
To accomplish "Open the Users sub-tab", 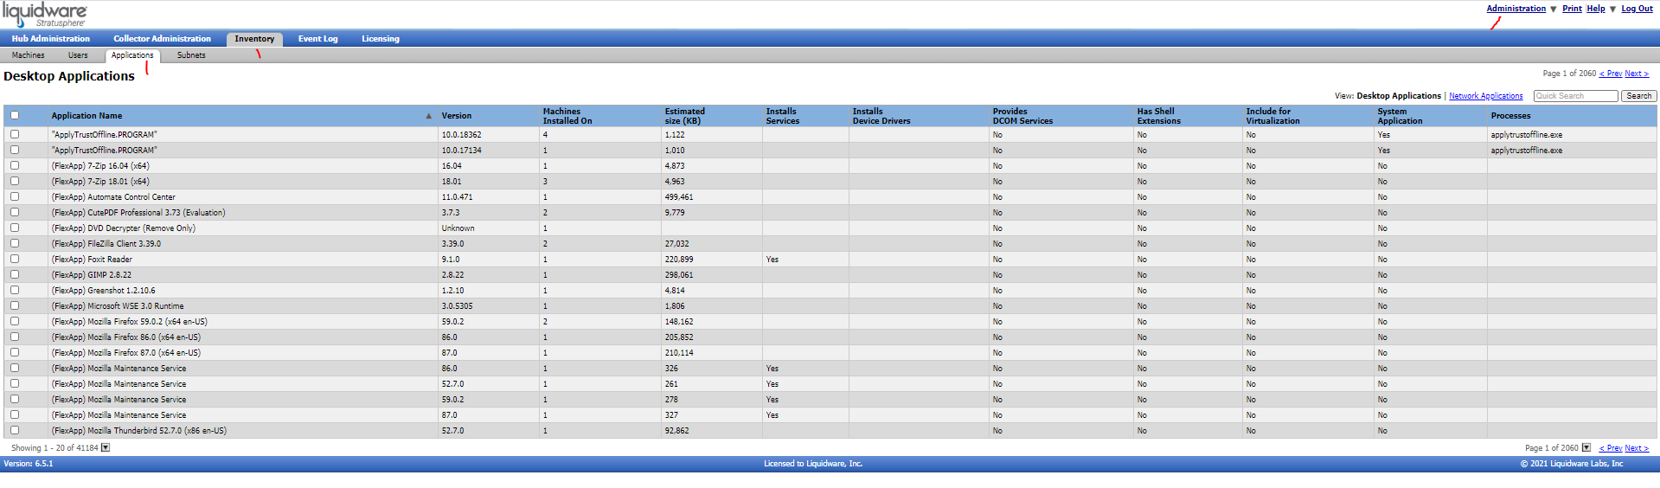I will 78,55.
